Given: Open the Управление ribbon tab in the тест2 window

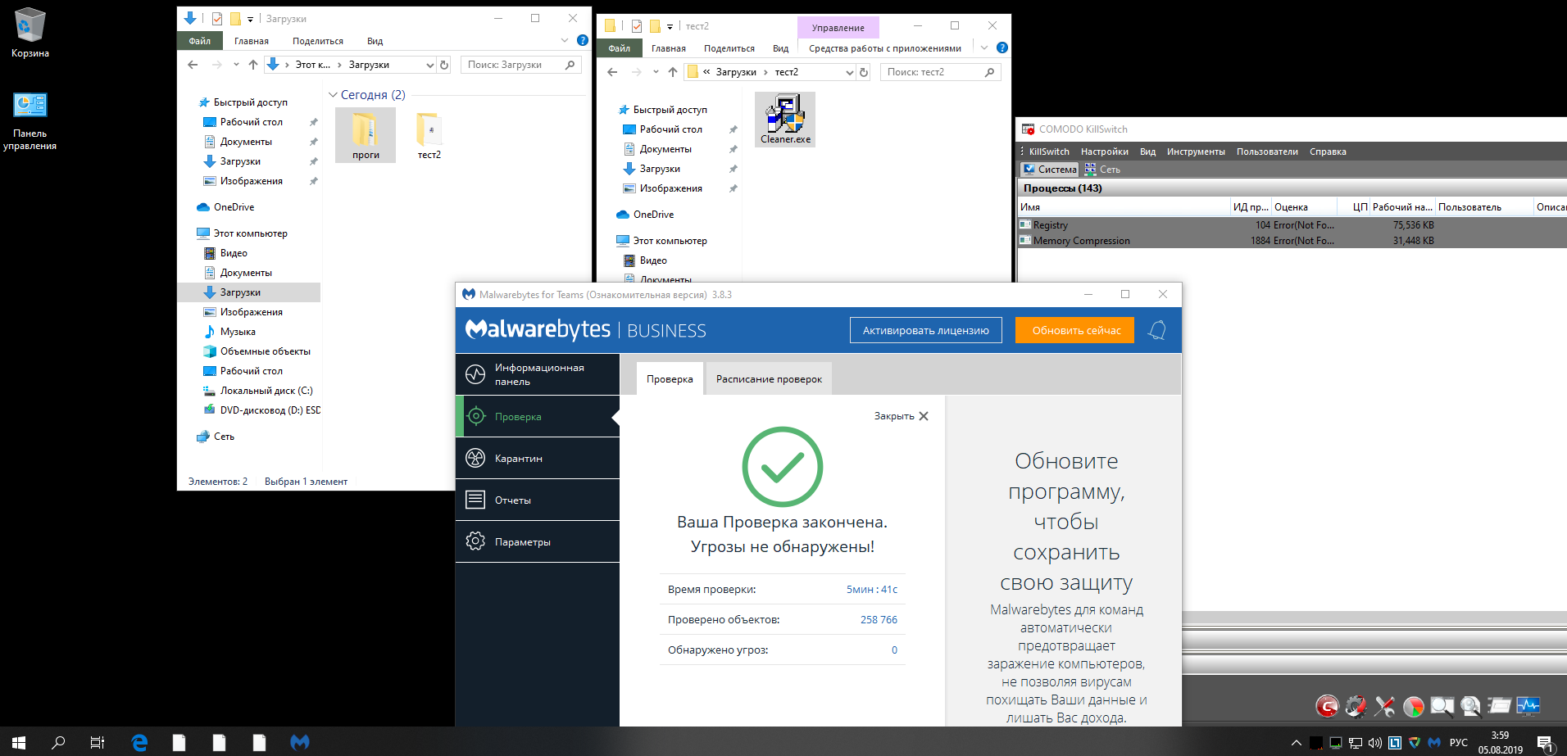Looking at the screenshot, I should pos(838,27).
